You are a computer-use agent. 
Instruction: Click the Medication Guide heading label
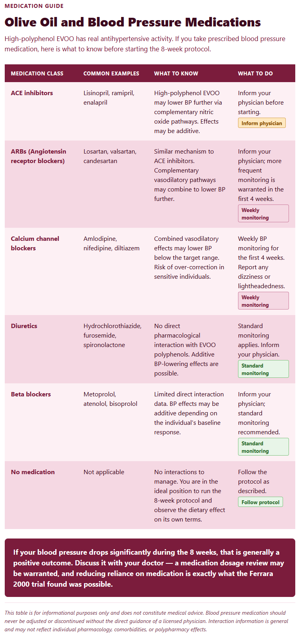coord(34,6)
